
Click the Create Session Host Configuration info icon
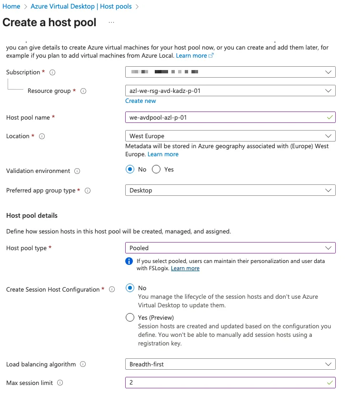pos(112,290)
